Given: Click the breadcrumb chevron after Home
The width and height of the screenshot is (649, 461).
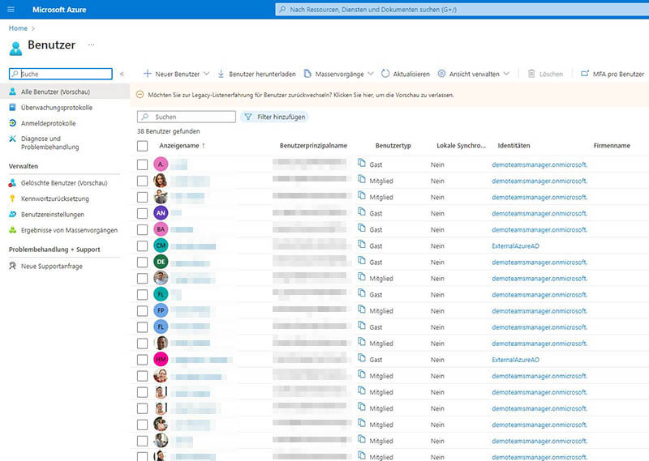Looking at the screenshot, I should pos(33,28).
